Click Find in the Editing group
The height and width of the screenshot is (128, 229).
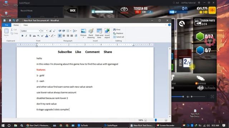[117, 30]
